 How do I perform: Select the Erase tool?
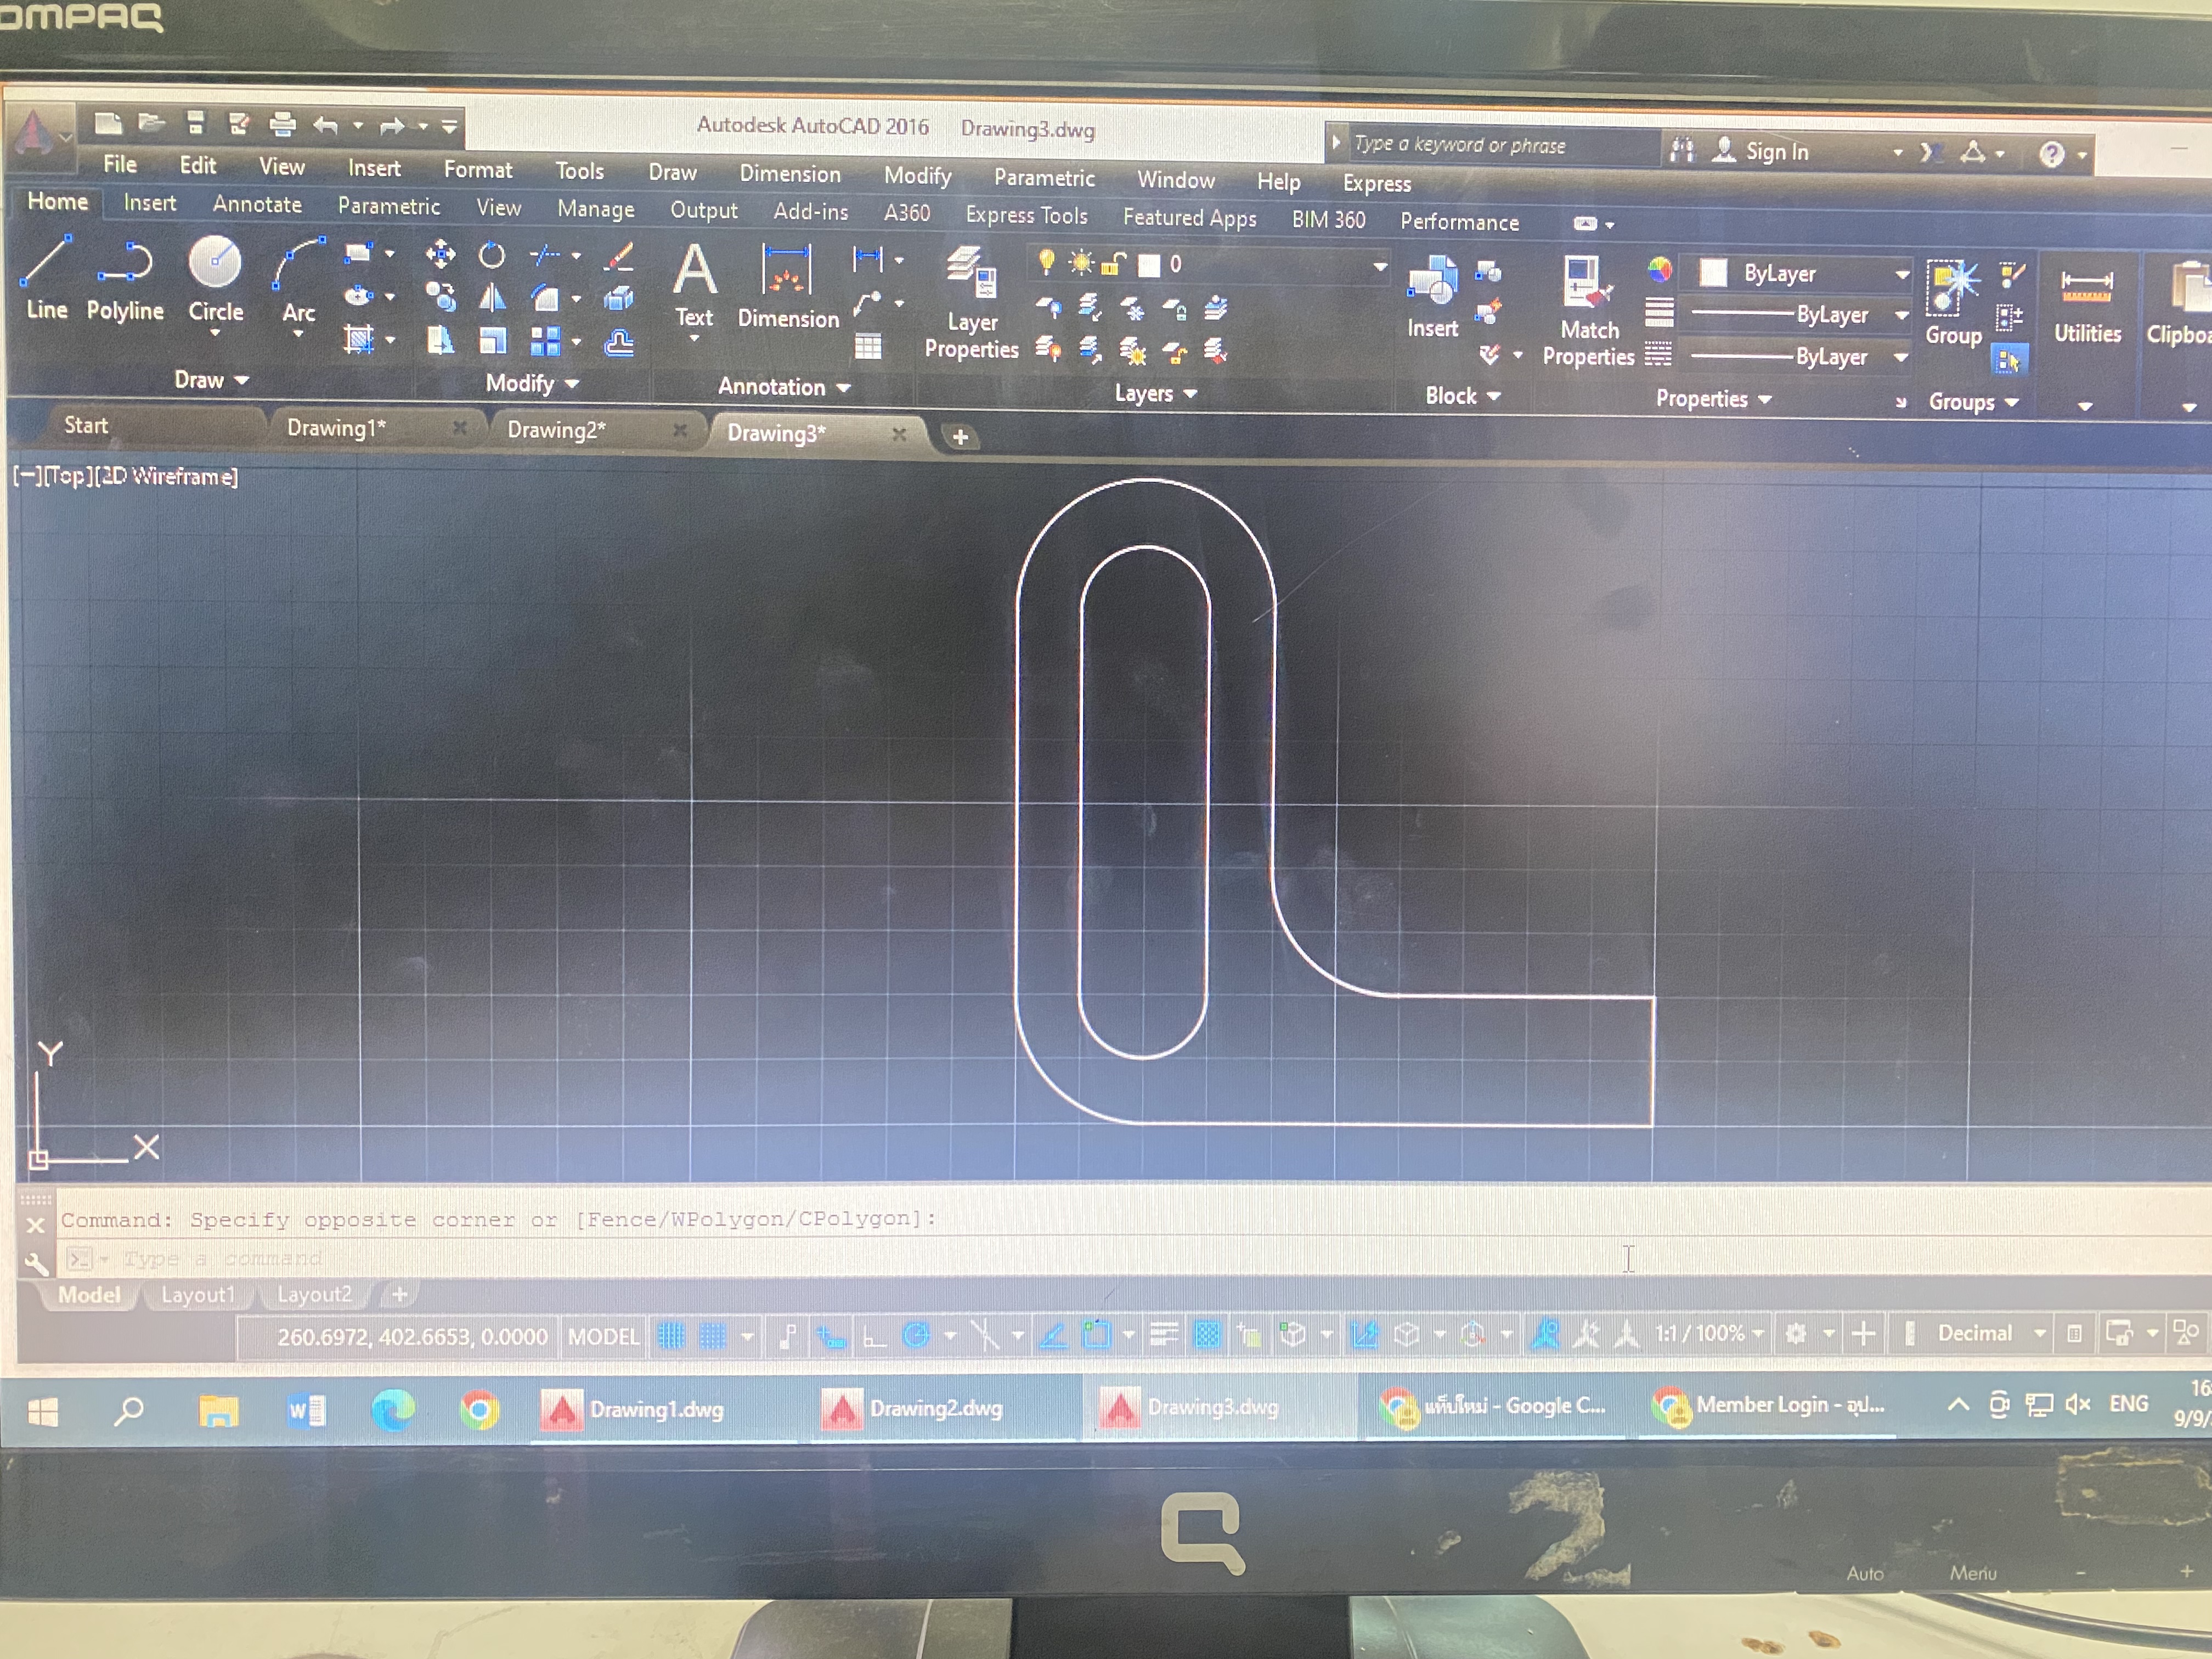(619, 257)
